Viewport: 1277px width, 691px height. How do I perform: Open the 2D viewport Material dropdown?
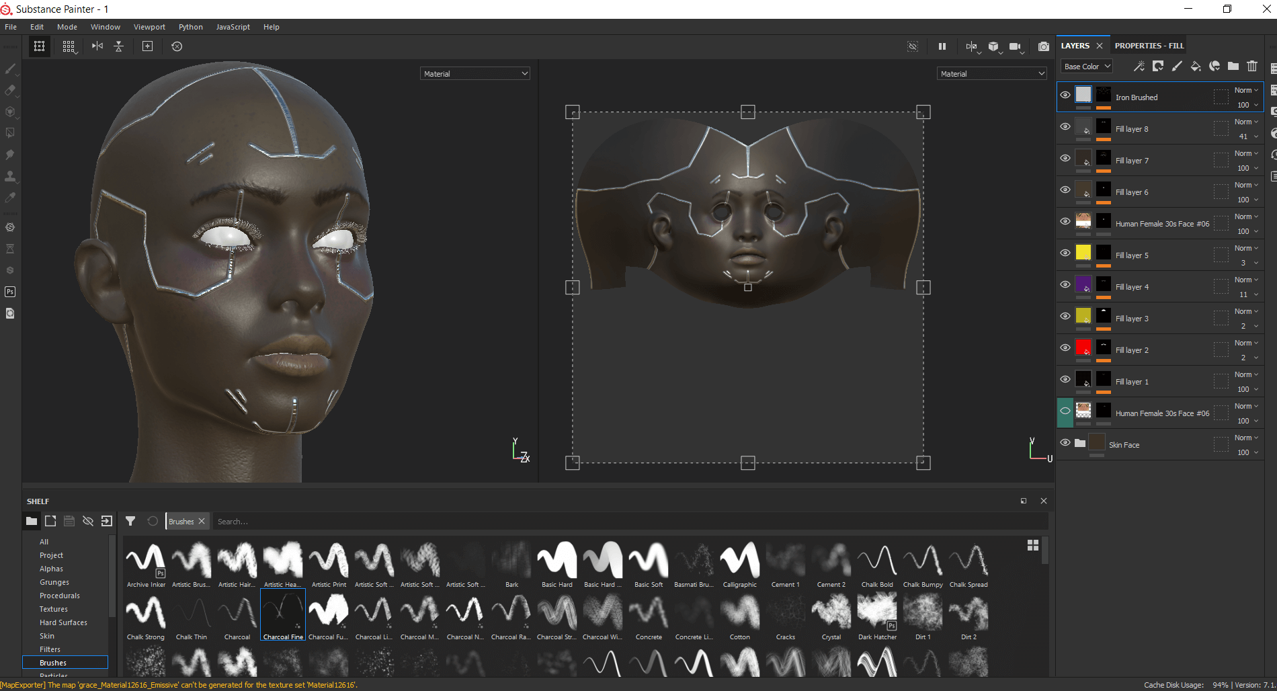tap(992, 73)
